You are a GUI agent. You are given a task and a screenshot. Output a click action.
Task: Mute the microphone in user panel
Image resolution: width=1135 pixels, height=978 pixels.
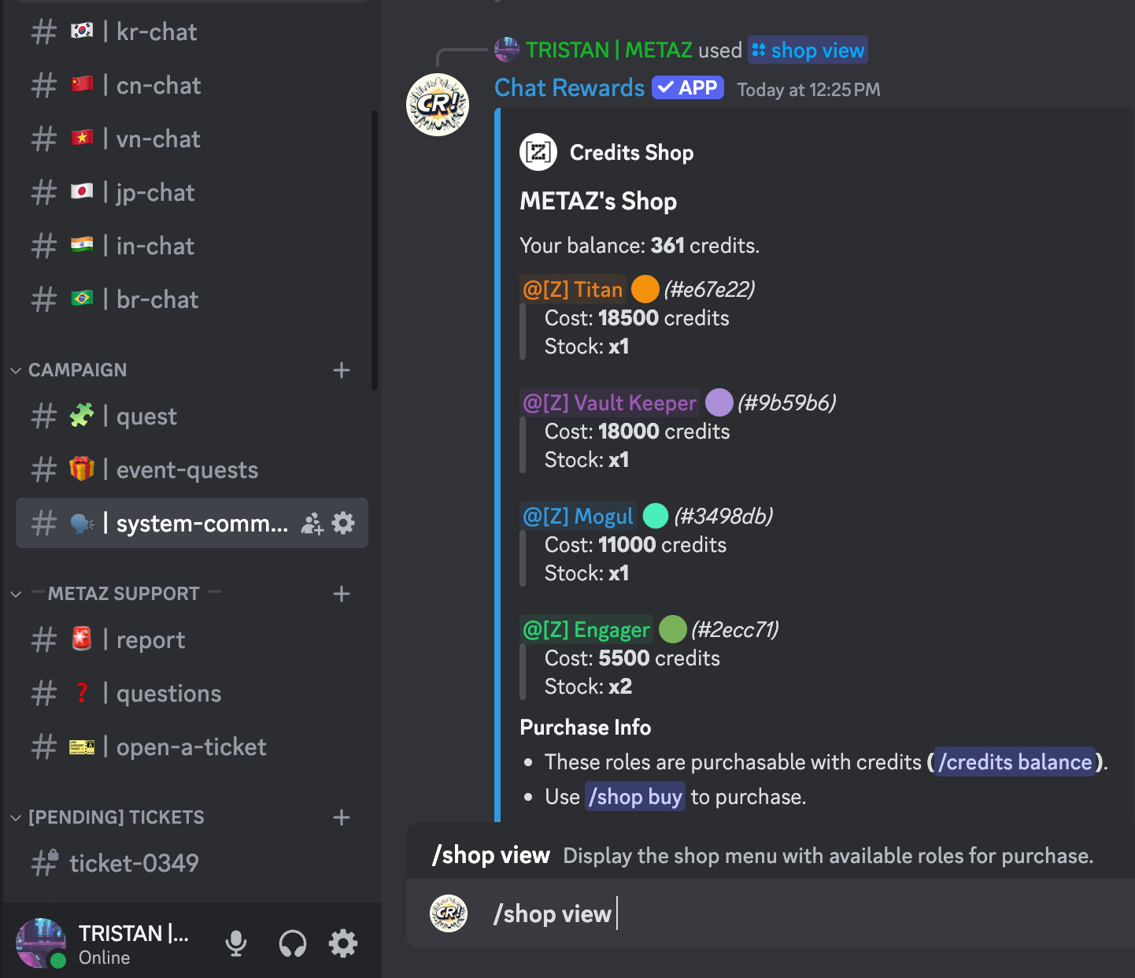pos(236,943)
